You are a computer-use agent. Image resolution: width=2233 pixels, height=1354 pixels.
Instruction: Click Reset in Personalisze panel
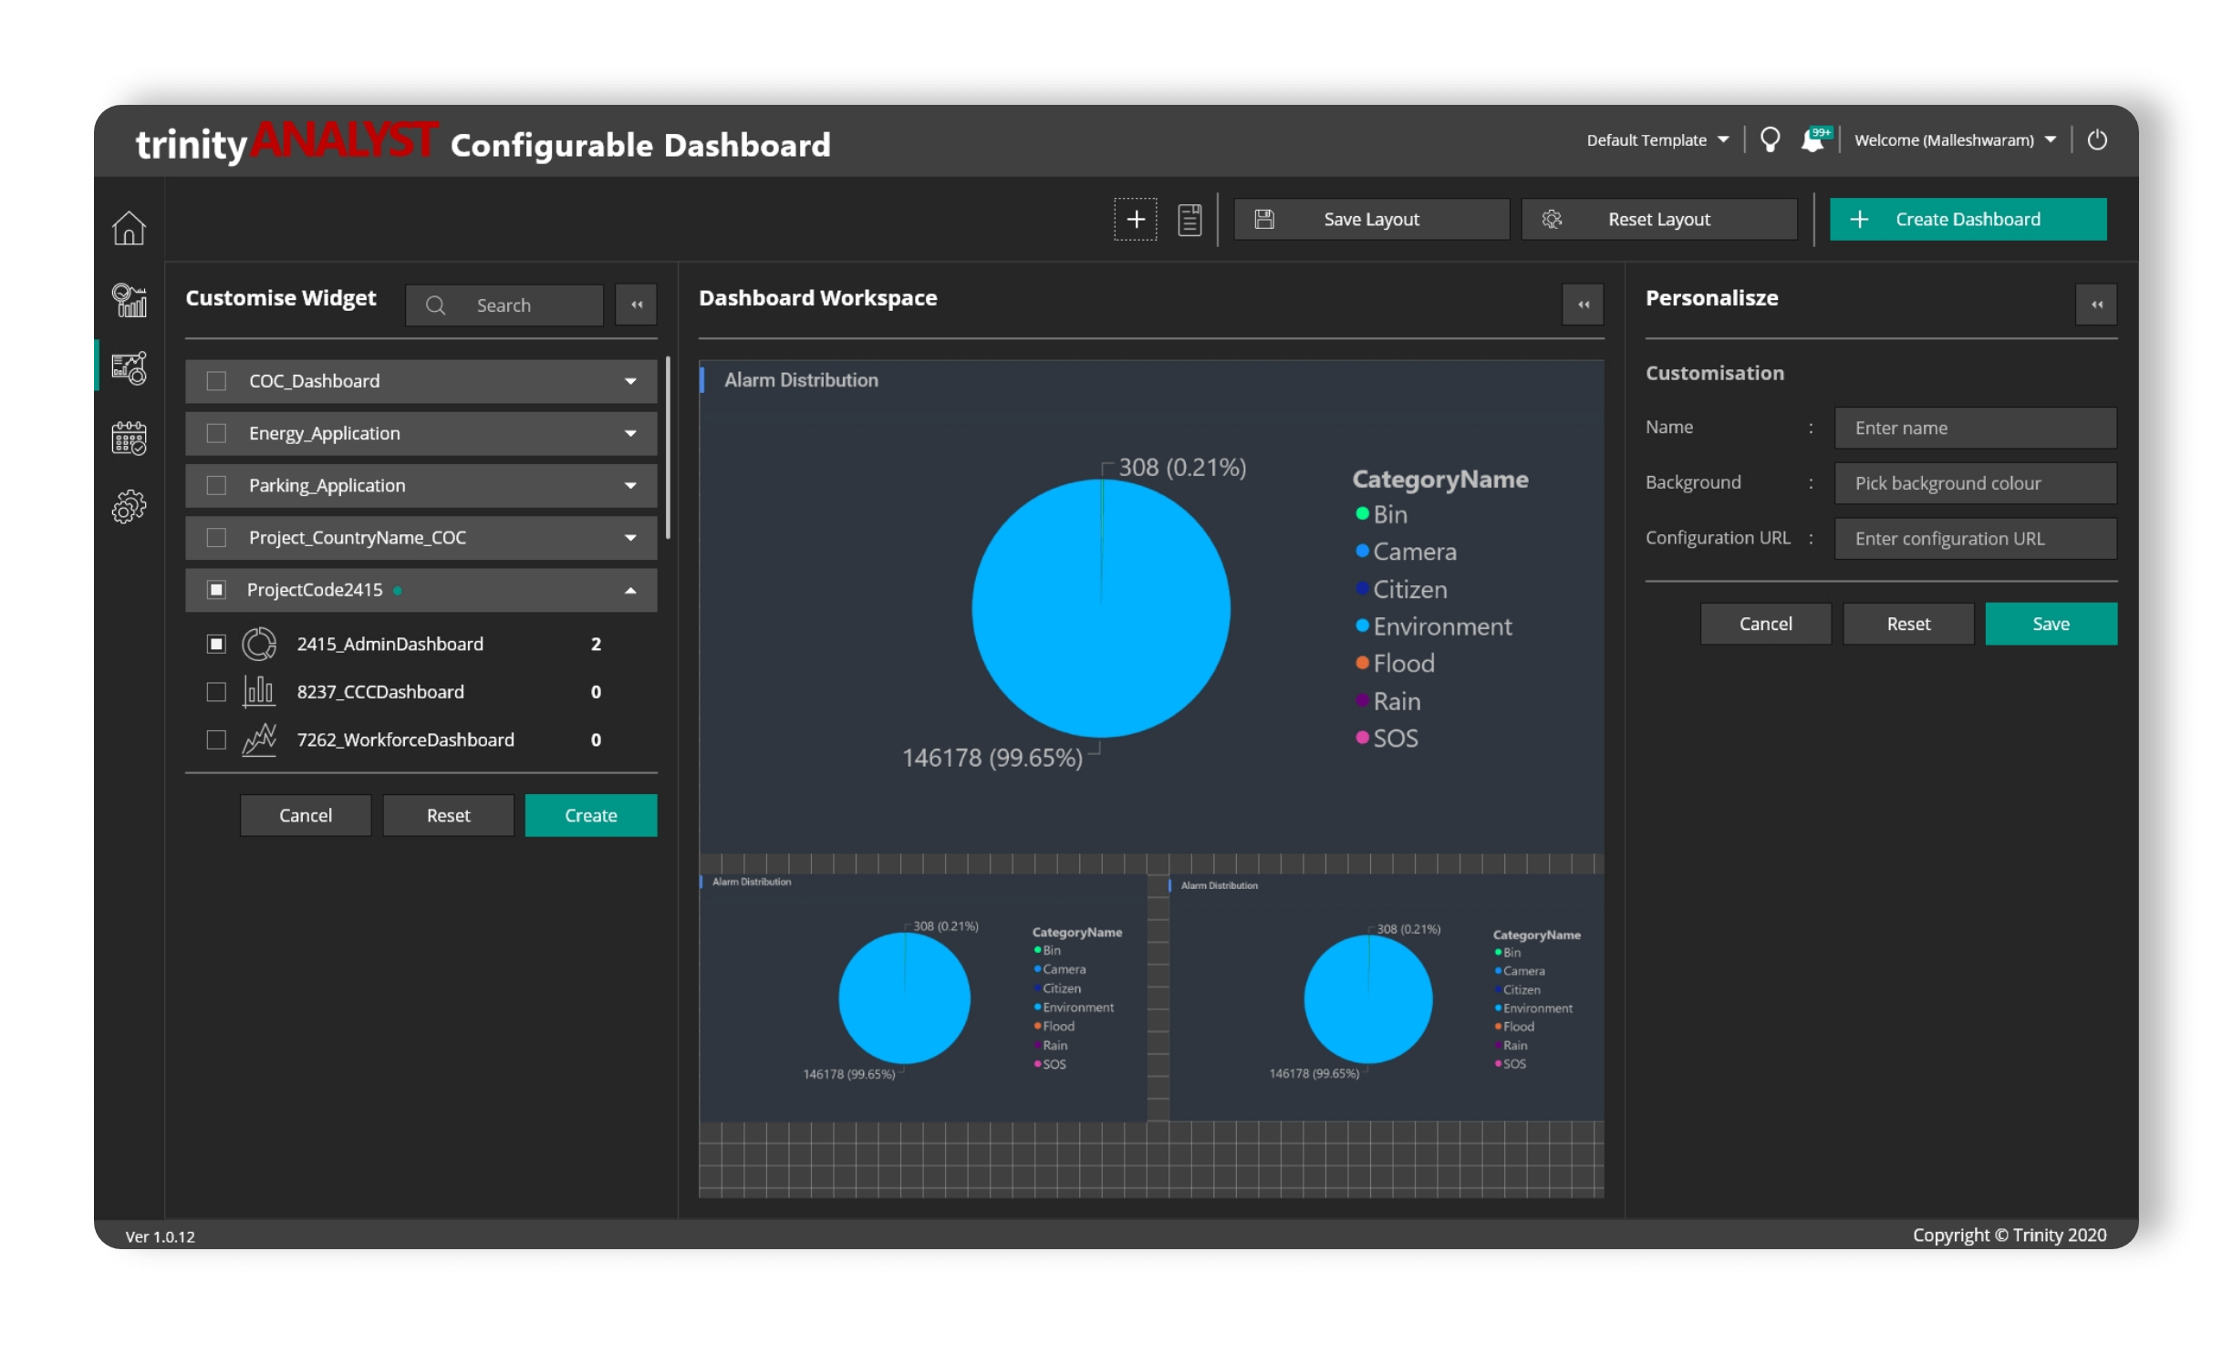point(1909,625)
